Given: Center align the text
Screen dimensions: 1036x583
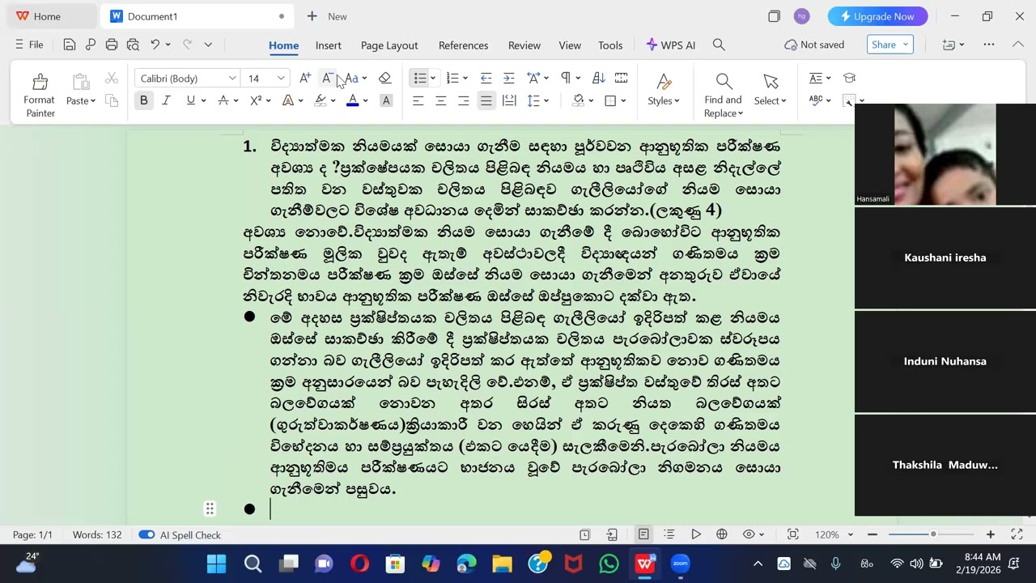Looking at the screenshot, I should (440, 100).
